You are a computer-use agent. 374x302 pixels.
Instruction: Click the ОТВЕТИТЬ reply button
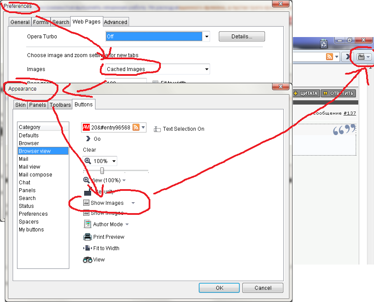tap(338, 93)
